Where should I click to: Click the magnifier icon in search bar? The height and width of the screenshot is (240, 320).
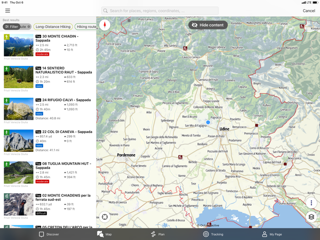click(x=106, y=11)
